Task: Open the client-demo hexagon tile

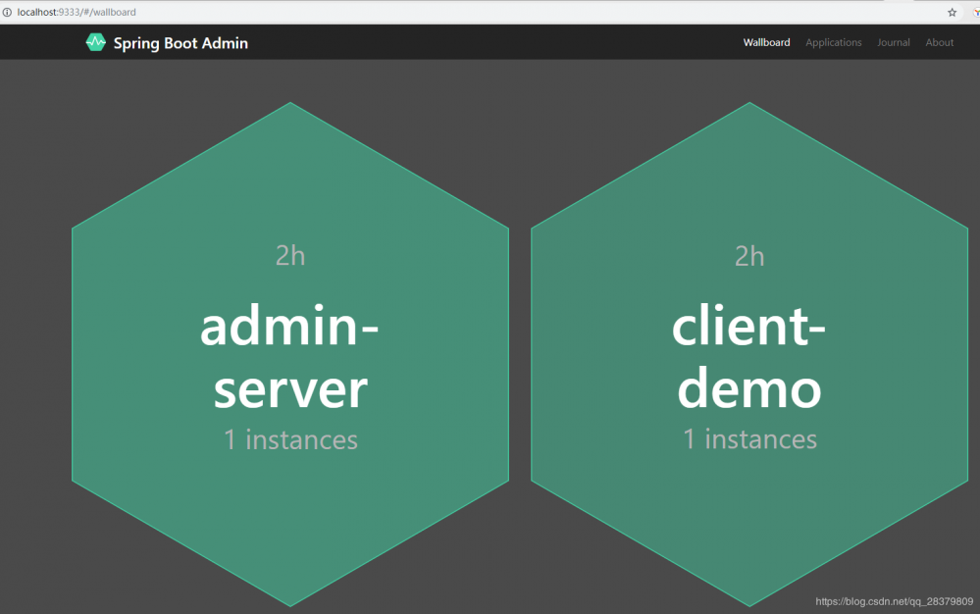Action: click(x=749, y=354)
